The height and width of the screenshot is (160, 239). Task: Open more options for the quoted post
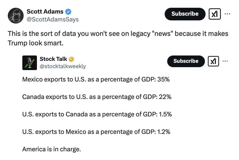[x=225, y=61]
